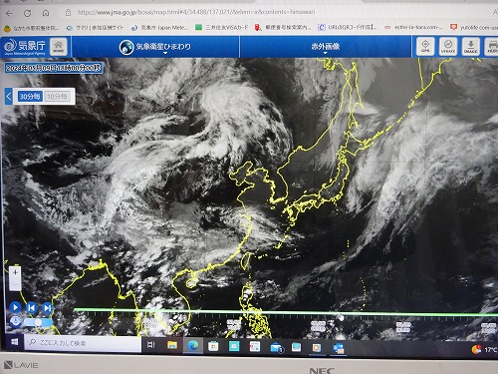Click the UPDATE refresh button

(x=448, y=47)
